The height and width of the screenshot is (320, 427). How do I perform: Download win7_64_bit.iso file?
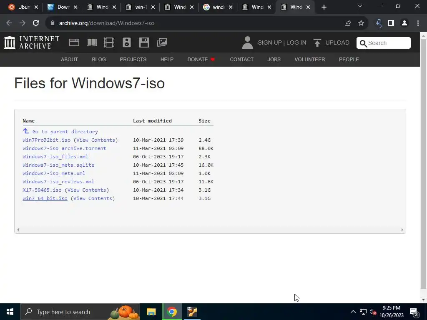(x=45, y=198)
